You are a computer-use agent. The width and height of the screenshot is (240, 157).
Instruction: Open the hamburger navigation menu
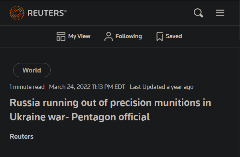(x=220, y=13)
